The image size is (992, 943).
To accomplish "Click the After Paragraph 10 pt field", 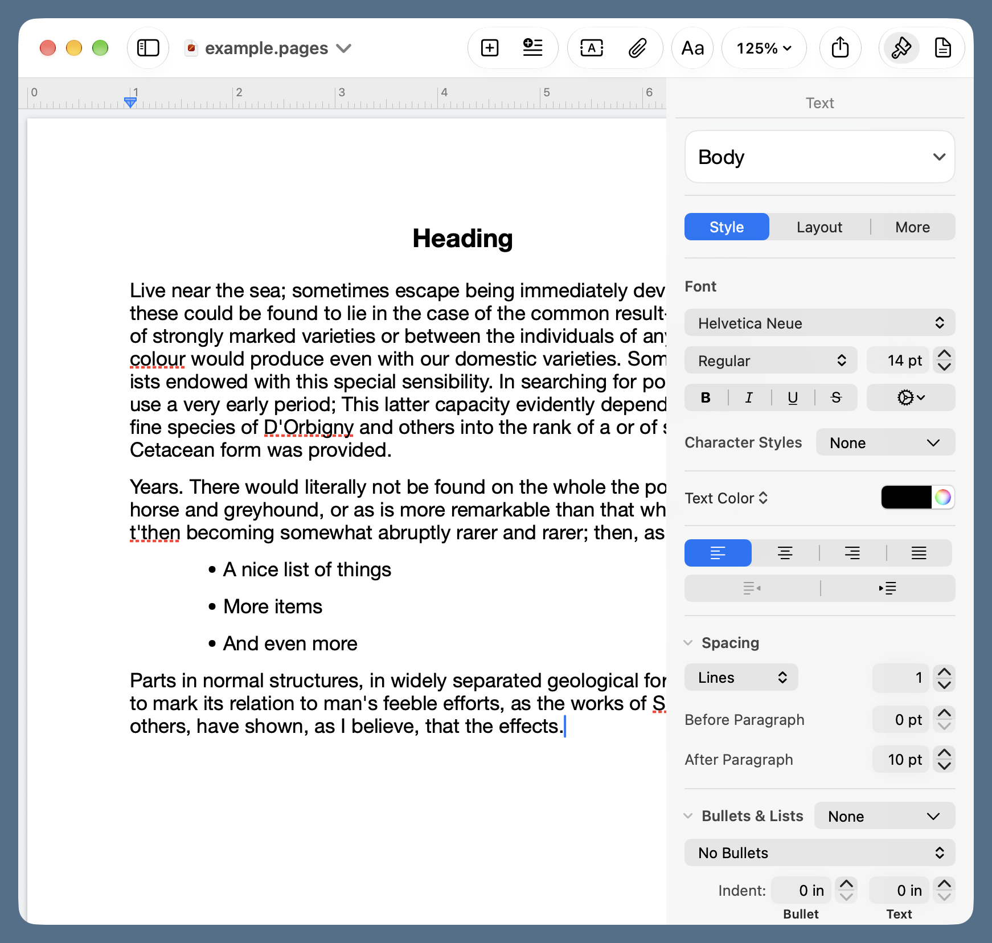I will tap(901, 759).
